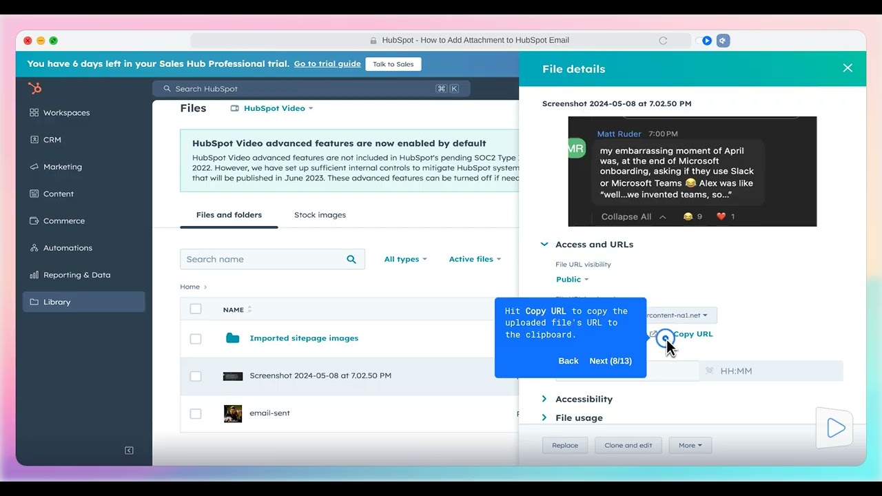Open file in new tab icon beside Copy URL
Viewport: 882px width, 496px height.
[653, 334]
